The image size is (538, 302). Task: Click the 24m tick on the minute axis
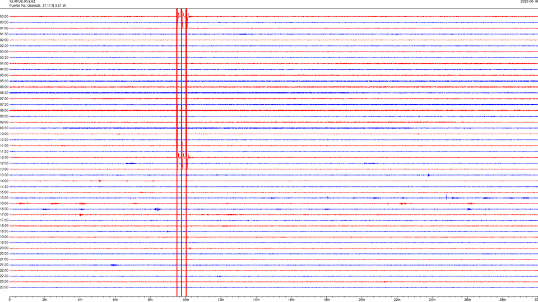click(432, 300)
